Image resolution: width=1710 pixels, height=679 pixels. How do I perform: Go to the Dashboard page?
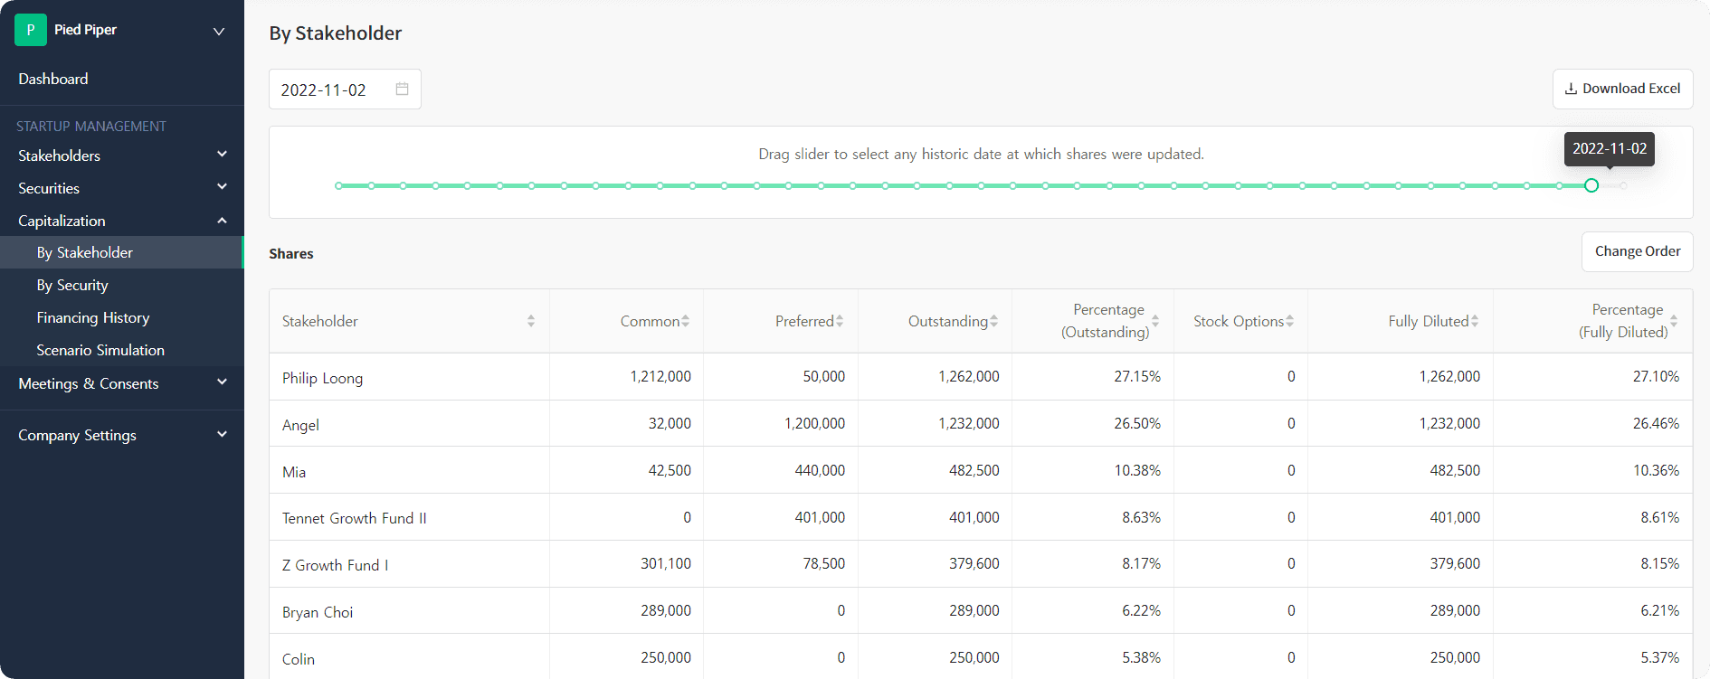[x=53, y=79]
